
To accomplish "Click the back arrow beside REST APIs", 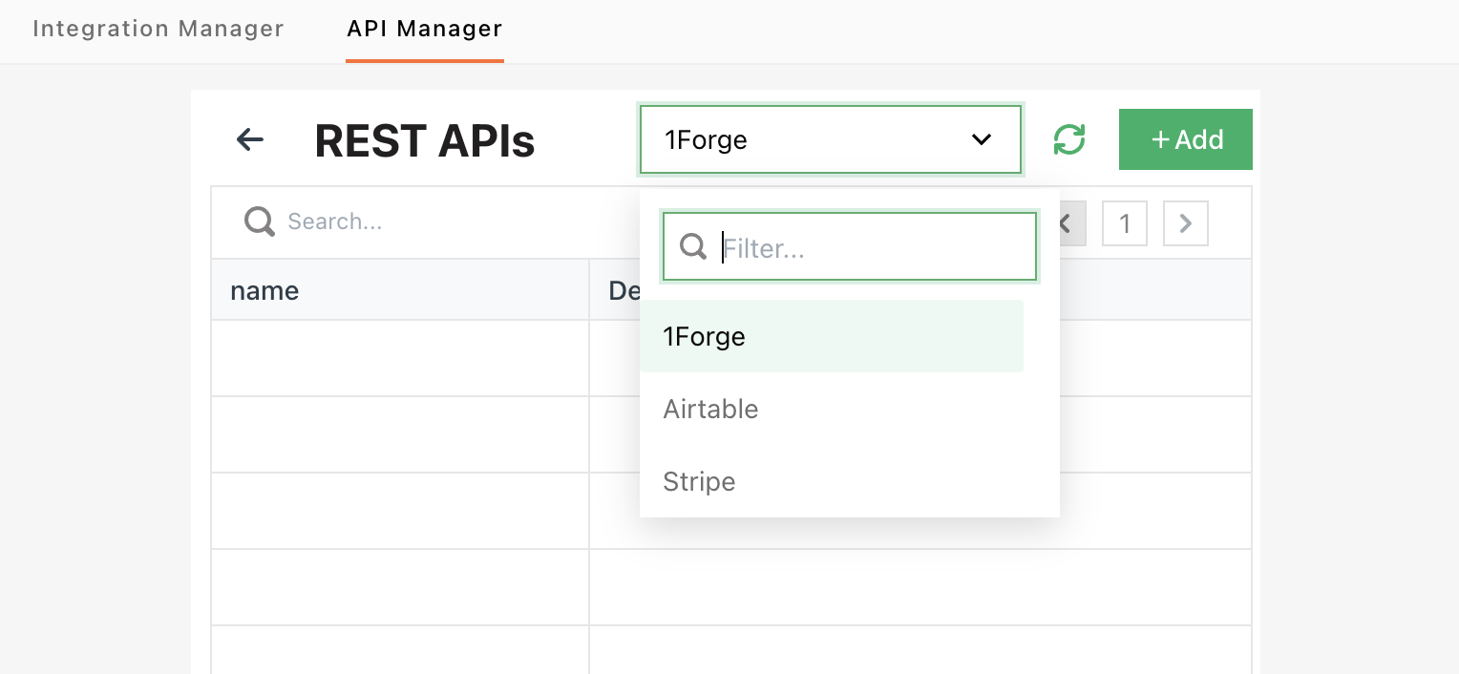I will point(249,139).
